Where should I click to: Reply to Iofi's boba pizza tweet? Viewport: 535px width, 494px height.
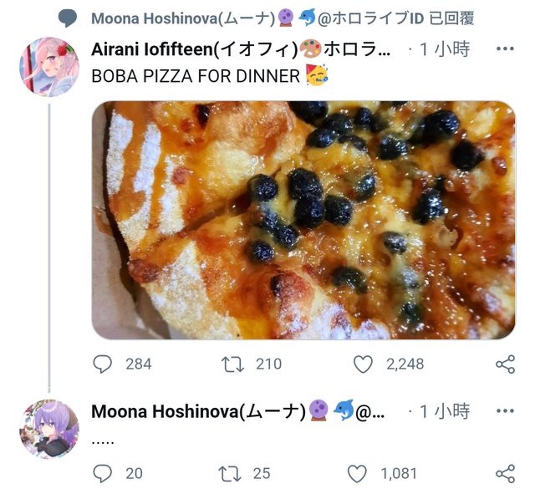pyautogui.click(x=103, y=364)
